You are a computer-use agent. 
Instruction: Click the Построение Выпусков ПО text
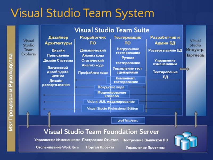coord(145,140)
